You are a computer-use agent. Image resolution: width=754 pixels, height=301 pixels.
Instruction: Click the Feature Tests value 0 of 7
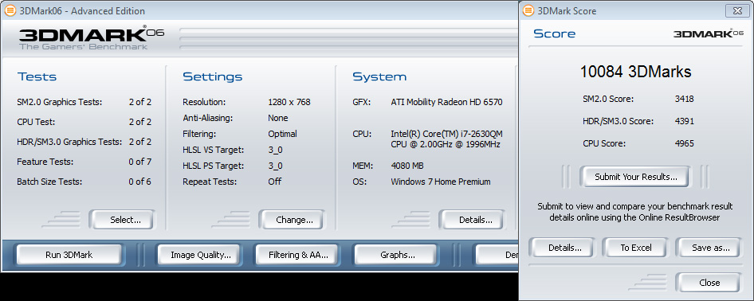pos(140,162)
